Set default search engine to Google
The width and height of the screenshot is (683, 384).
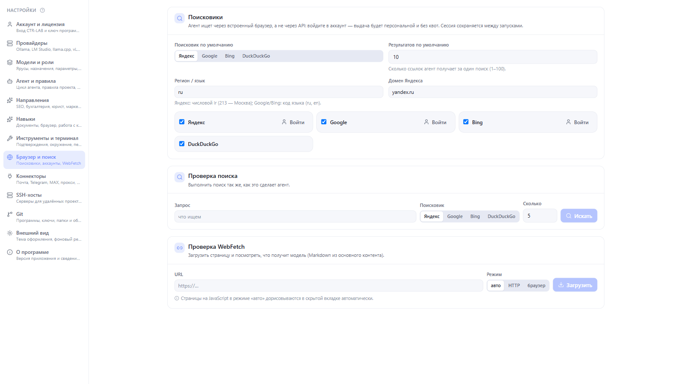210,56
